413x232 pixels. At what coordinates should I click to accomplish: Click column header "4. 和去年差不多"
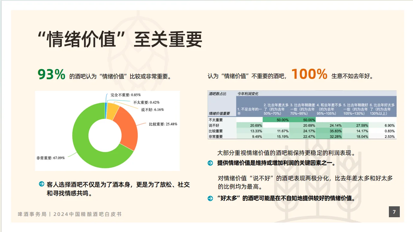click(x=329, y=109)
